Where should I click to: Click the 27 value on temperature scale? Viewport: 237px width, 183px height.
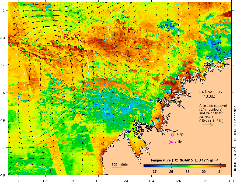tap(155, 171)
